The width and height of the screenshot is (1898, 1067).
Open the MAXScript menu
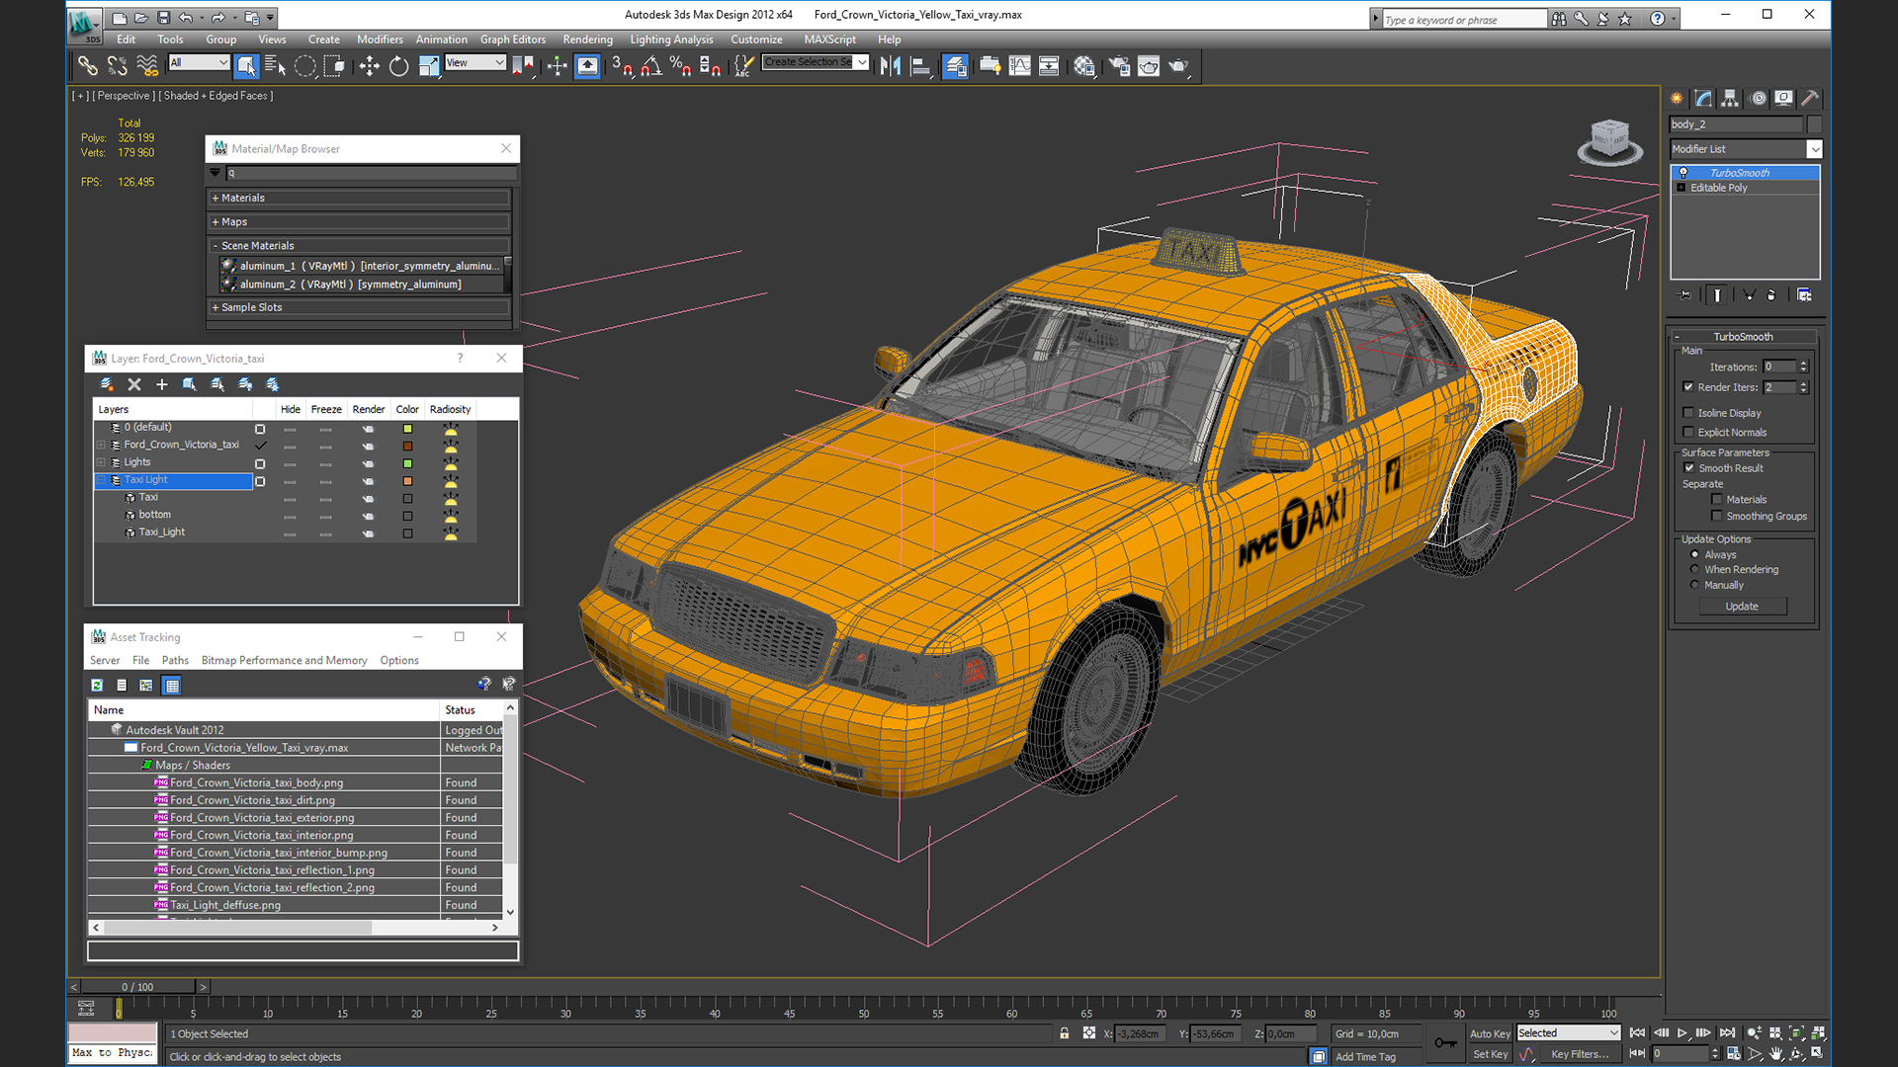pos(829,40)
